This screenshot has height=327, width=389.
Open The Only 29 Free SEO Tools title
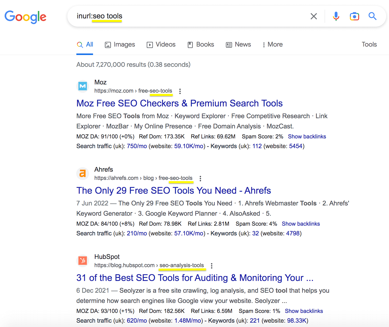click(173, 191)
